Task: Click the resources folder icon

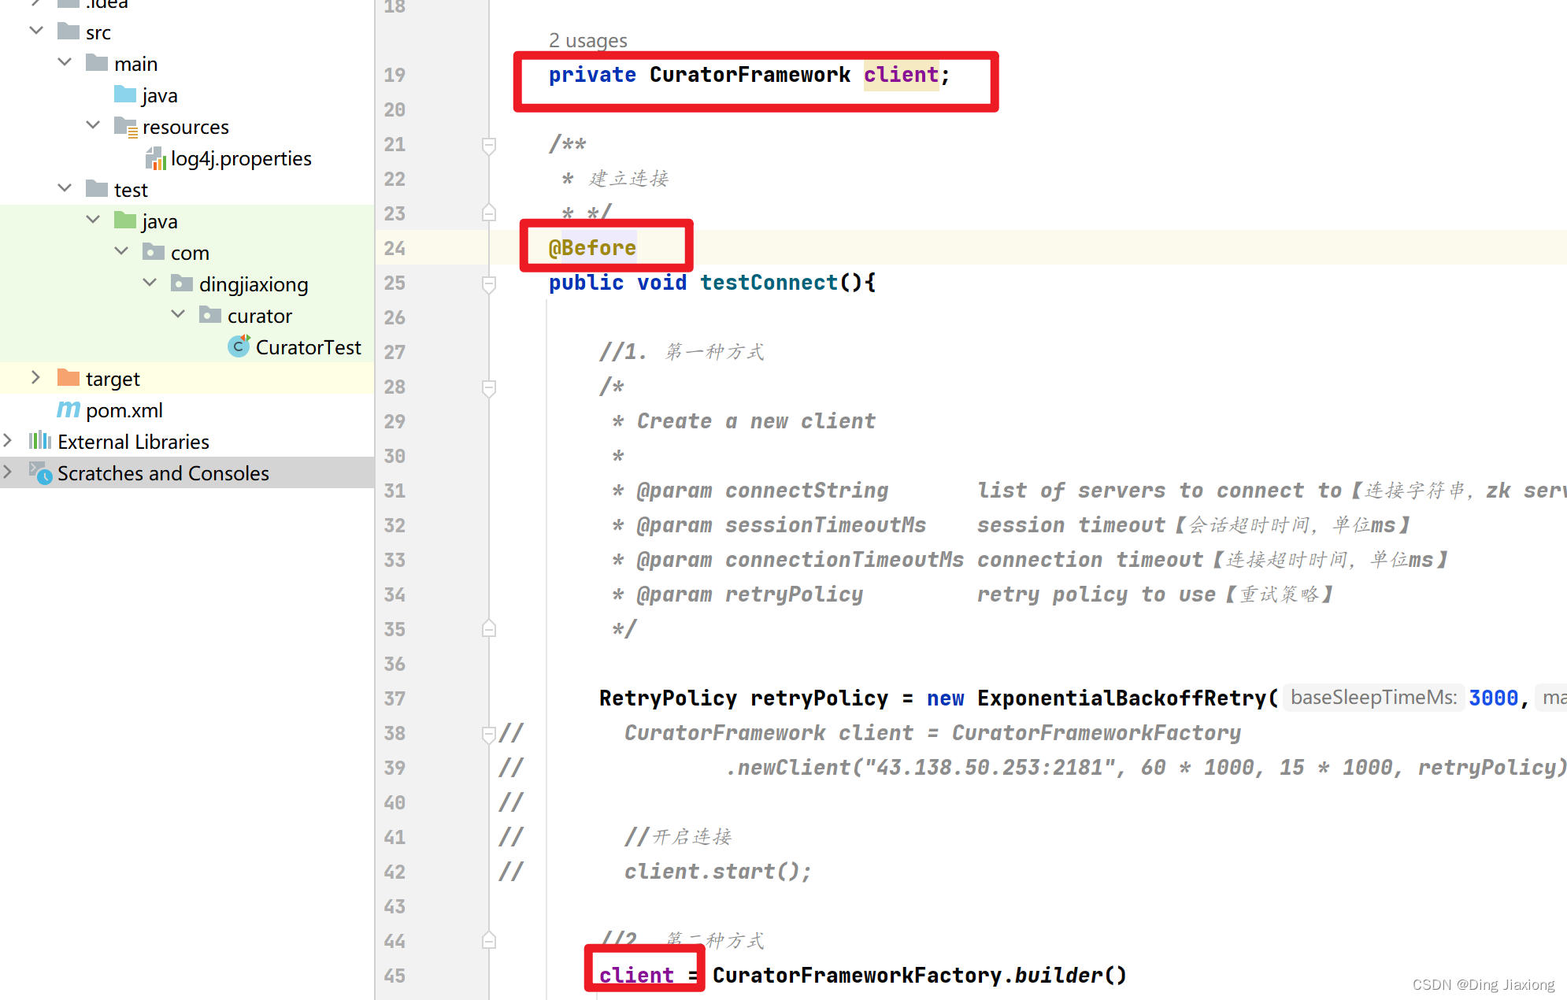Action: 126,127
